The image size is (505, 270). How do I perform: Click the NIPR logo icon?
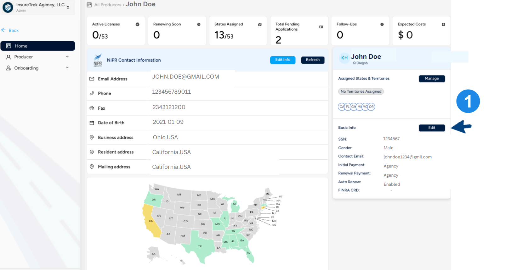click(98, 60)
